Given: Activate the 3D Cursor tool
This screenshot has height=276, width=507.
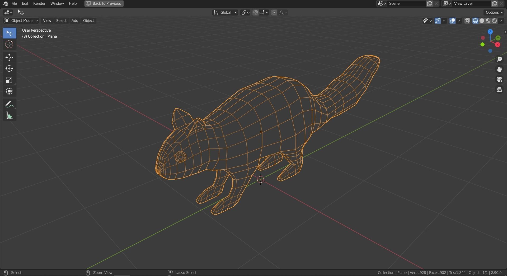Looking at the screenshot, I should click(x=10, y=44).
